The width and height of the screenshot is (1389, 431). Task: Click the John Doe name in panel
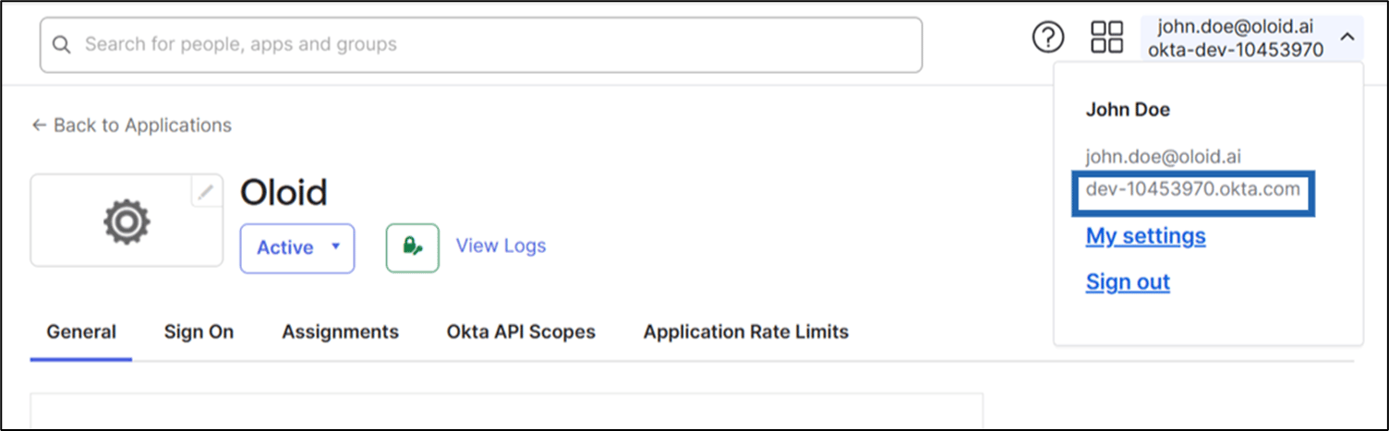(x=1128, y=110)
